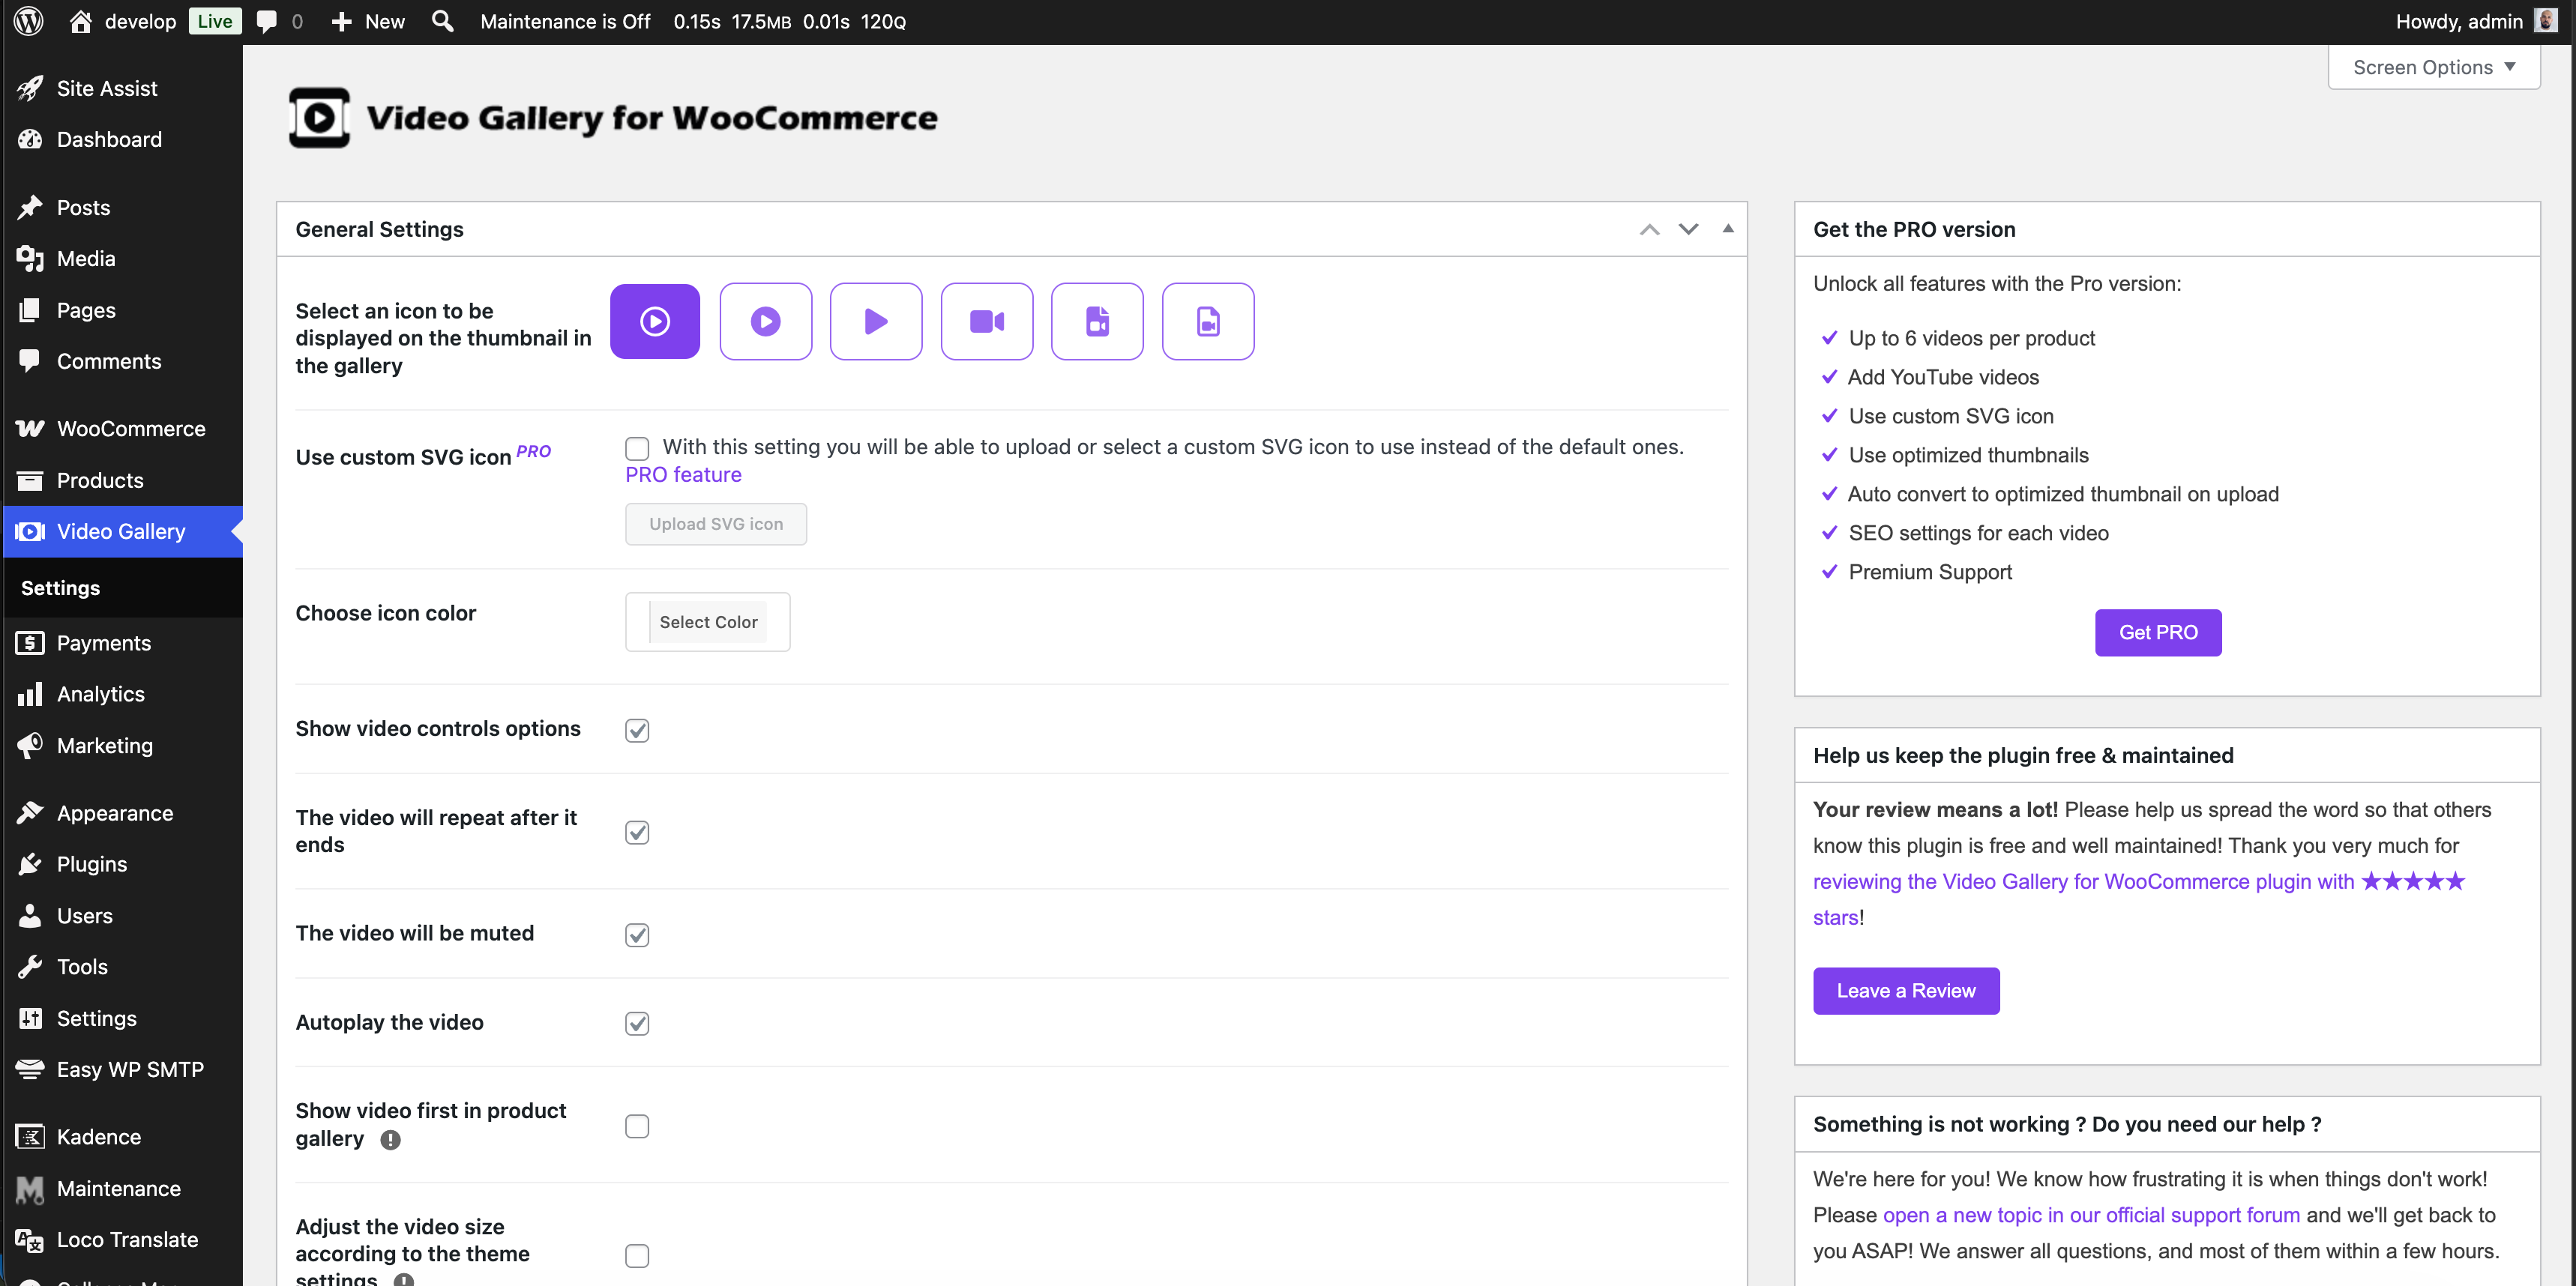The width and height of the screenshot is (2576, 1286).
Task: Open the icon color picker via Select Color
Action: [x=707, y=621]
